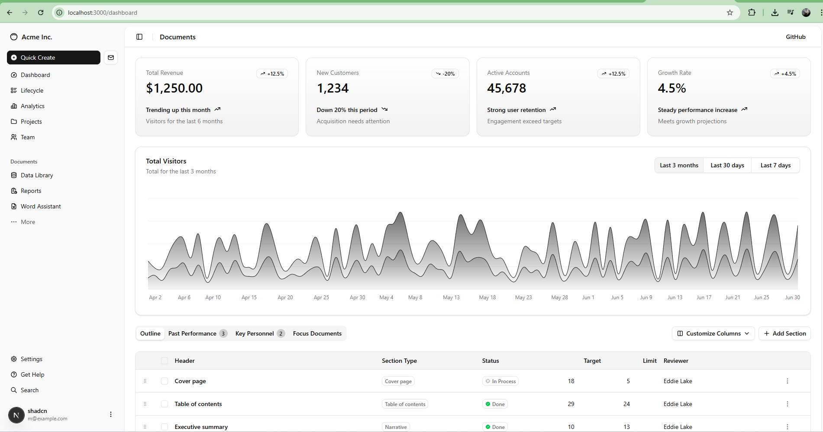Screen dimensions: 823x432
Task: Expand More under Documents sidebar
Action: tap(28, 222)
